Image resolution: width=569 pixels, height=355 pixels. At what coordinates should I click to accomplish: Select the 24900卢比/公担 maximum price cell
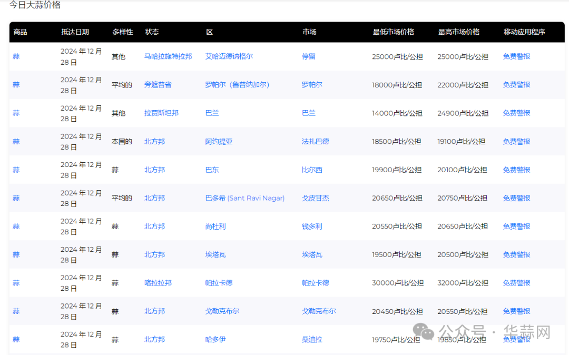(x=463, y=113)
